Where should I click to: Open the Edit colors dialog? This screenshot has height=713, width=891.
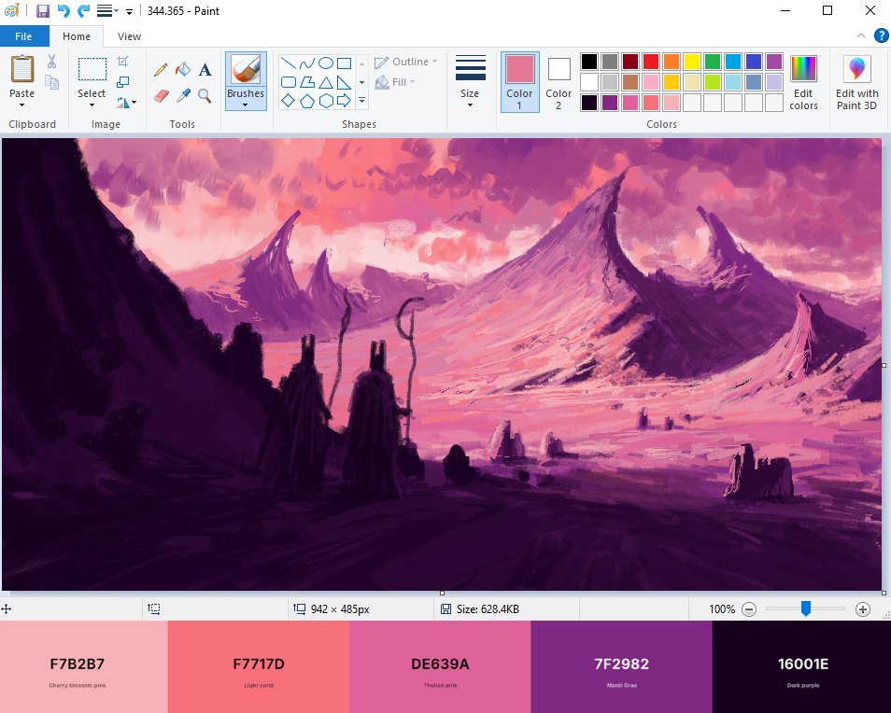[803, 82]
